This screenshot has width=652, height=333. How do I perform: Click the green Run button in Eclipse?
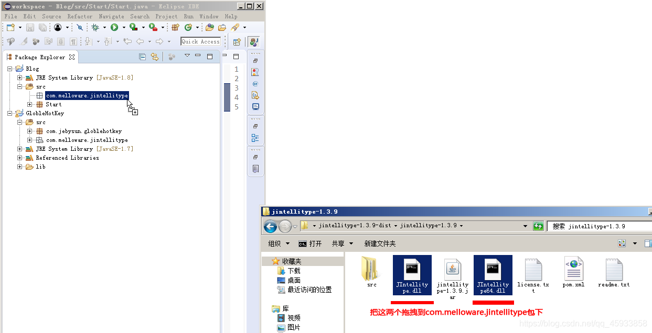[x=114, y=27]
